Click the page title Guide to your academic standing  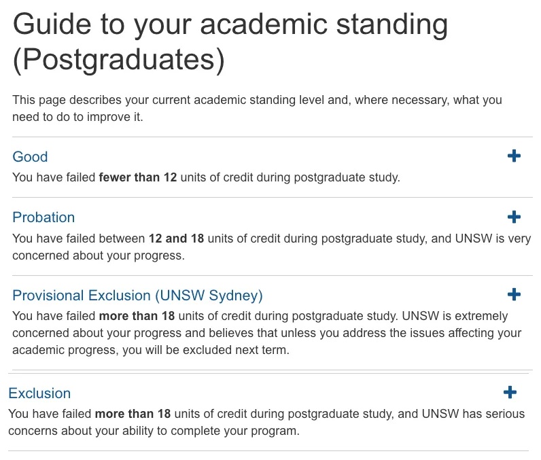point(230,24)
